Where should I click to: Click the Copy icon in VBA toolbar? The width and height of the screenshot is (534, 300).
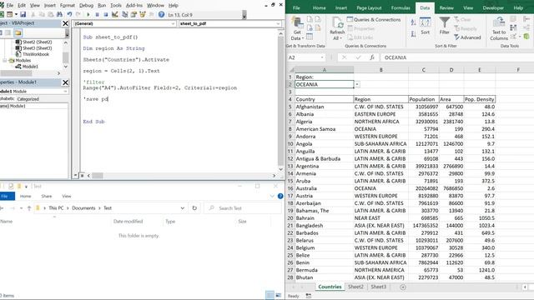42,15
